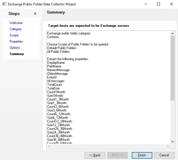Viewport: 178px width, 160px height.
Task: Select the 'PathName' line
Action: 54,66
